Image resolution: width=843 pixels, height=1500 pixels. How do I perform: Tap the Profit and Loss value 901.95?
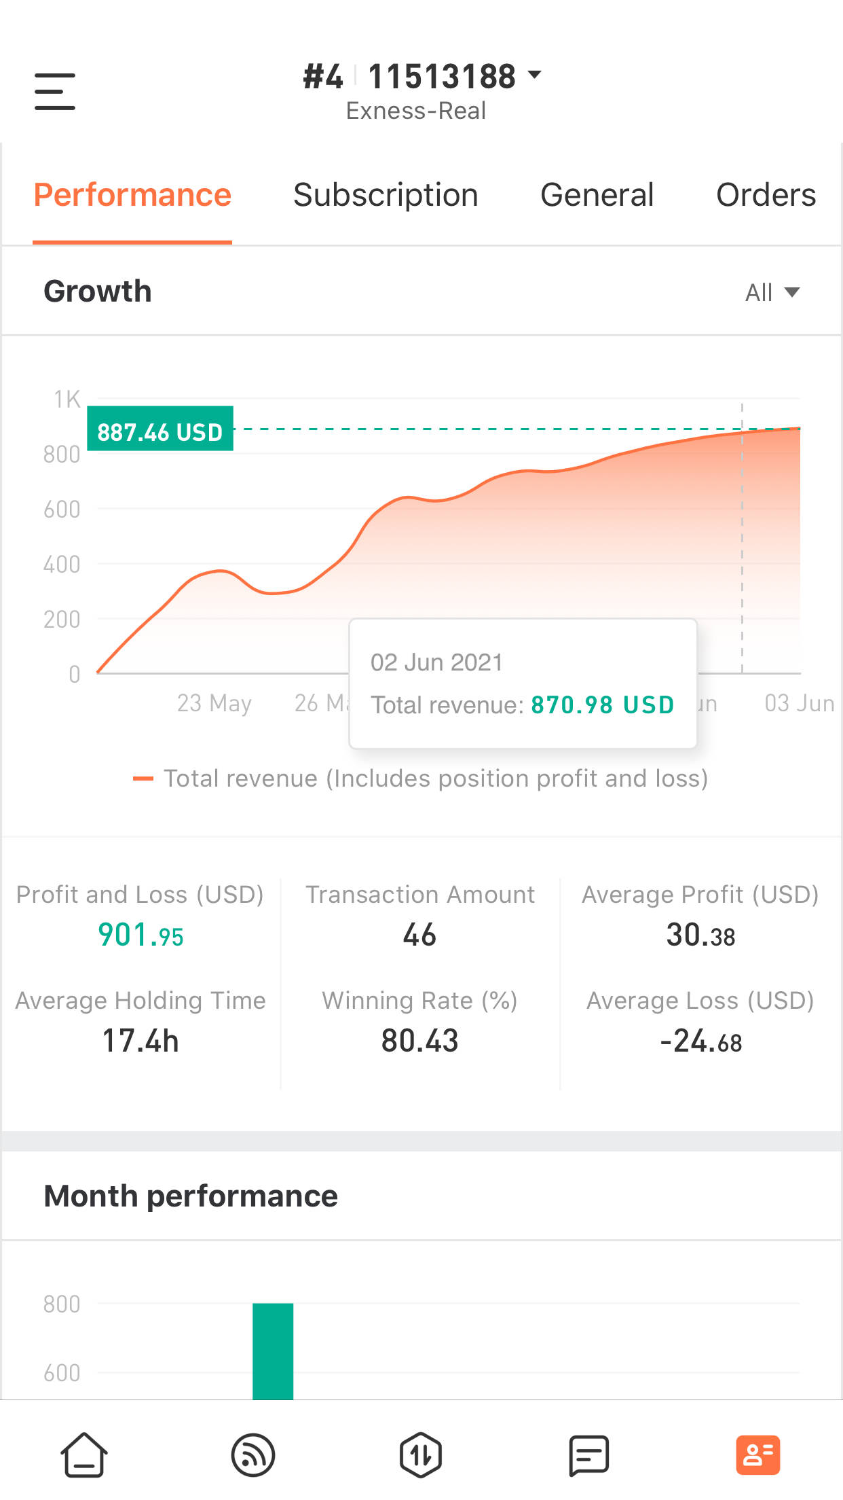point(140,935)
